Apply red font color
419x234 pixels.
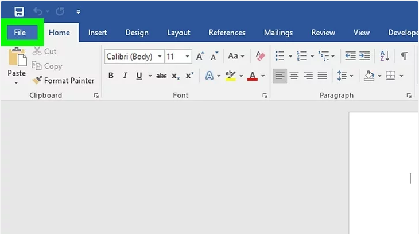[252, 76]
